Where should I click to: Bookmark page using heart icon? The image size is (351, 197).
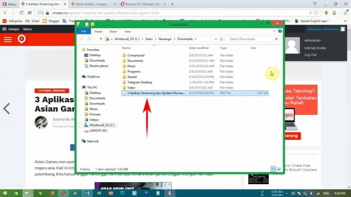[x=316, y=13]
